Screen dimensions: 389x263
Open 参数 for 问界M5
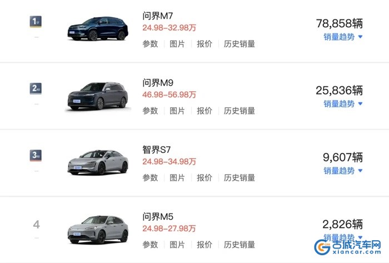(150, 245)
